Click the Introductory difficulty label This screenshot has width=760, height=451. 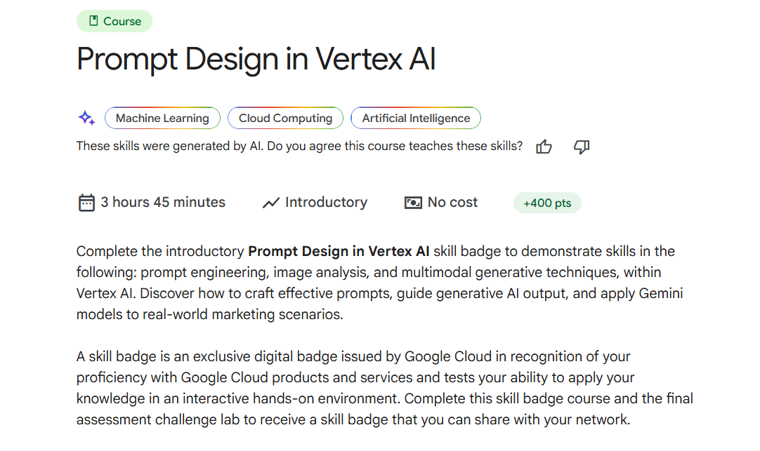[325, 202]
